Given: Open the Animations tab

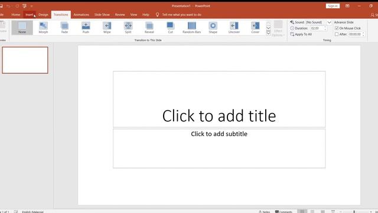Looking at the screenshot, I should (82, 15).
